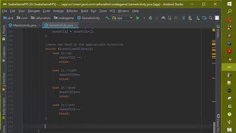Screen dimensions: 236x133
Task: Sync project with Gradle files icon
Action: coord(184,18)
